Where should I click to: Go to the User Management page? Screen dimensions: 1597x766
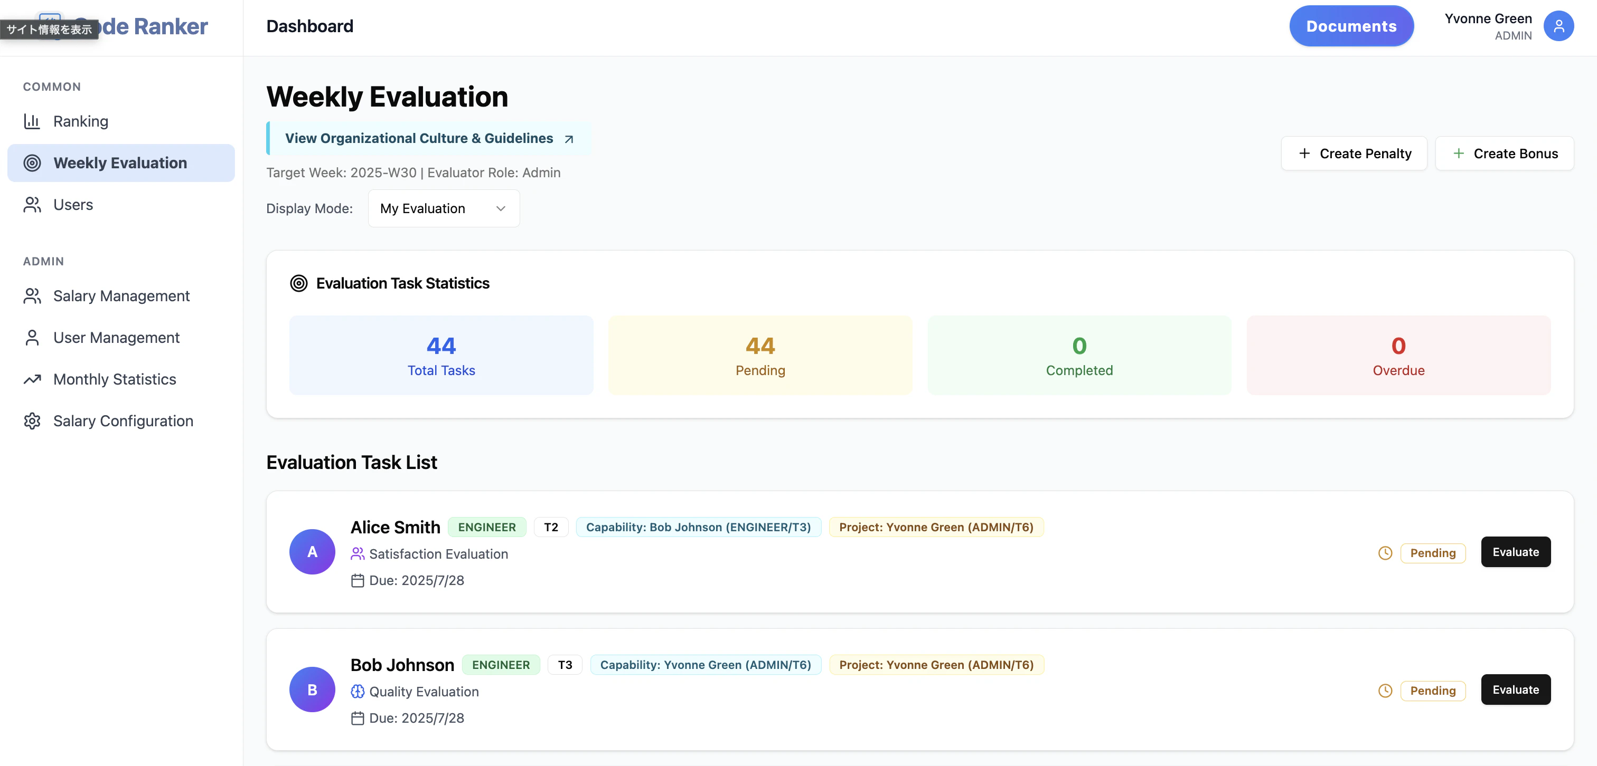117,338
